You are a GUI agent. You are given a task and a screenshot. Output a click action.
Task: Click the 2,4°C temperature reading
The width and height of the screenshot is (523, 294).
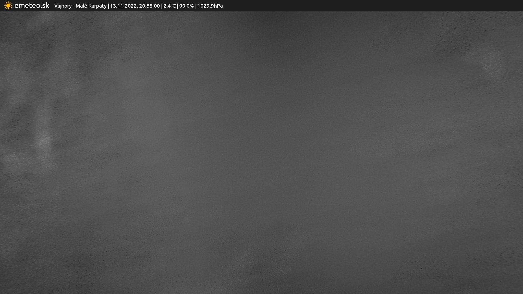(x=169, y=6)
